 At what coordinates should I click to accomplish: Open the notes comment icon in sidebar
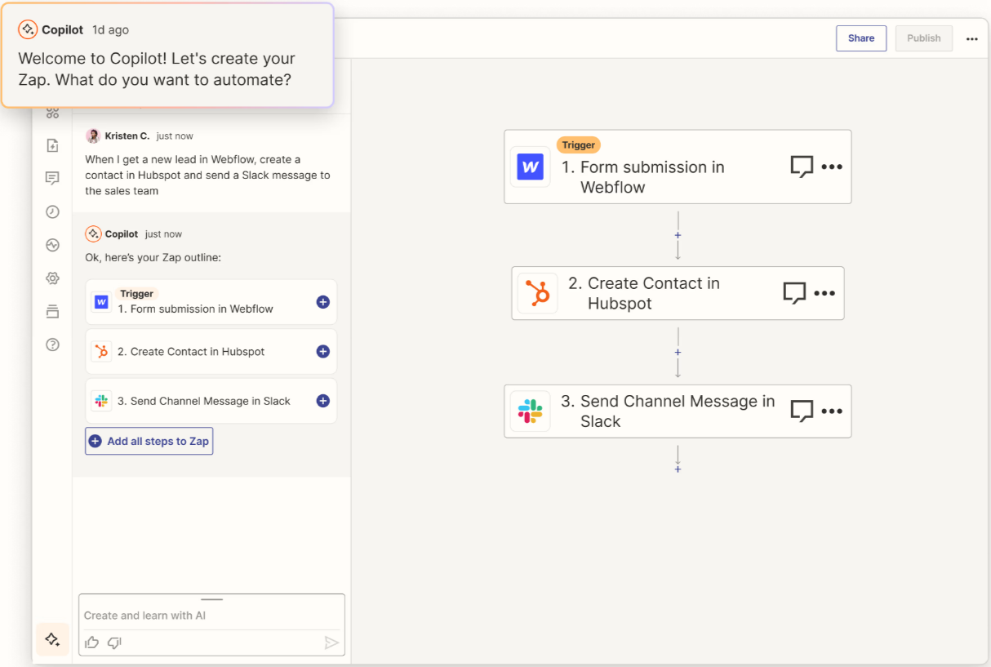pos(53,178)
